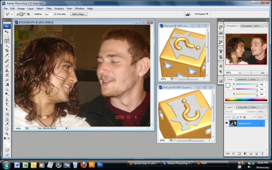Click the foreground color swatch in Color panel
Screen dimensions: 272x170
coord(228,85)
